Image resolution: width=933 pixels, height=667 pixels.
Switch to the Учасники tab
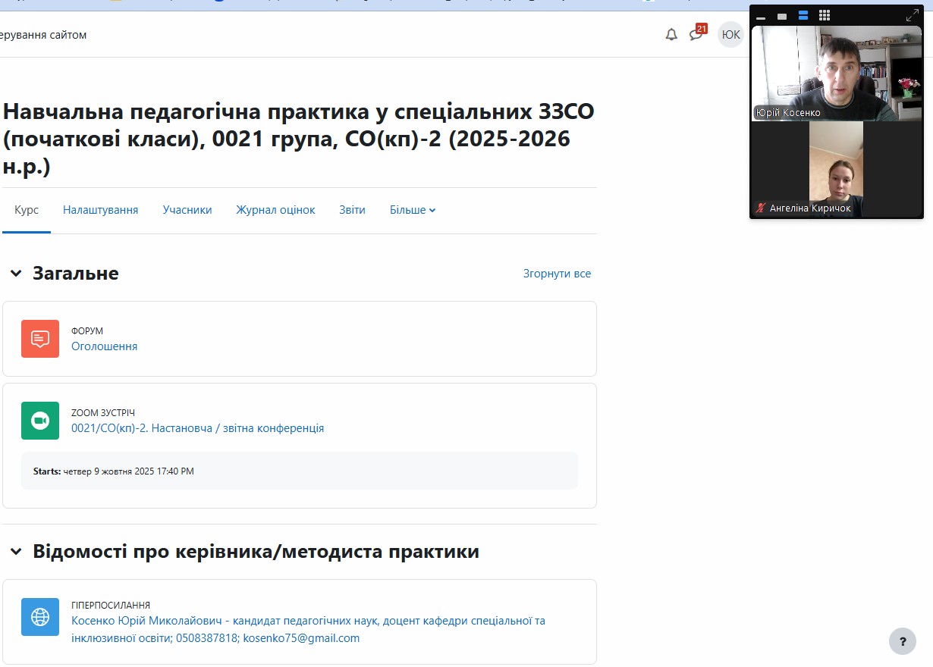pyautogui.click(x=187, y=210)
